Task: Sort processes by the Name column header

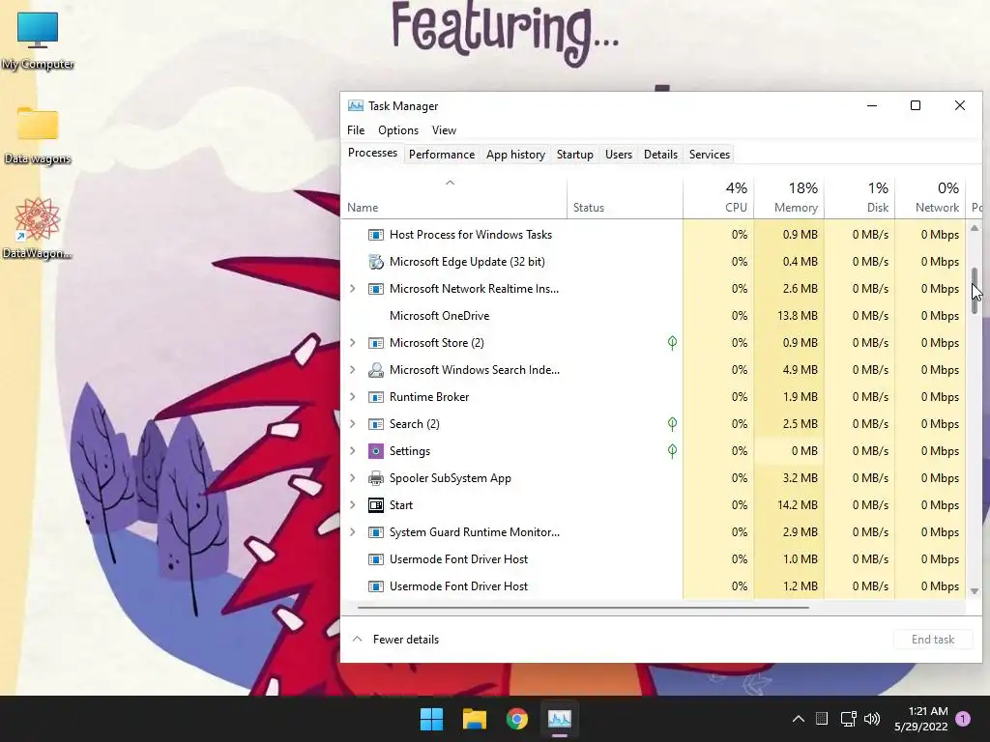Action: (453, 199)
